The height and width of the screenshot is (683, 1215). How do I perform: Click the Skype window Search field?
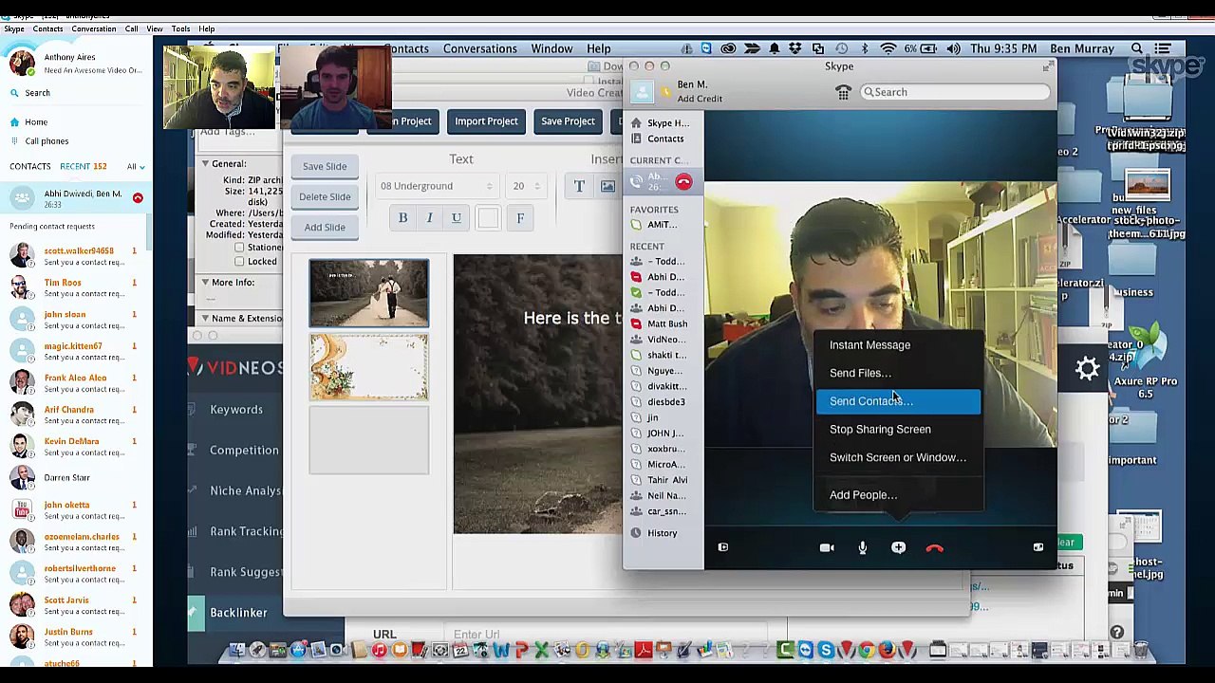(x=956, y=92)
